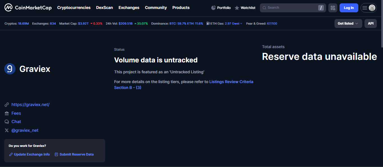Open the Chat link
The width and height of the screenshot is (383, 167).
pos(16,122)
